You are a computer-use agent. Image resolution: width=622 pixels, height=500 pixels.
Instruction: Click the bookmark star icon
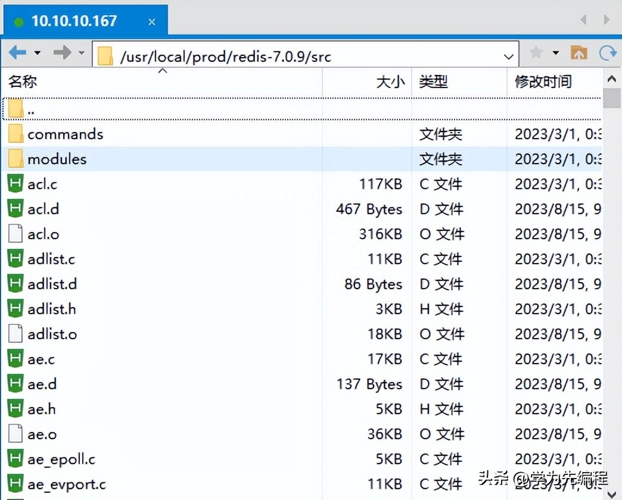(x=536, y=52)
